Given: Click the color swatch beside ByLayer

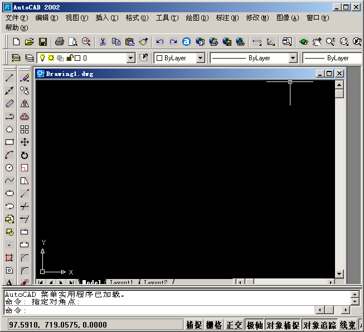Looking at the screenshot, I should 159,58.
